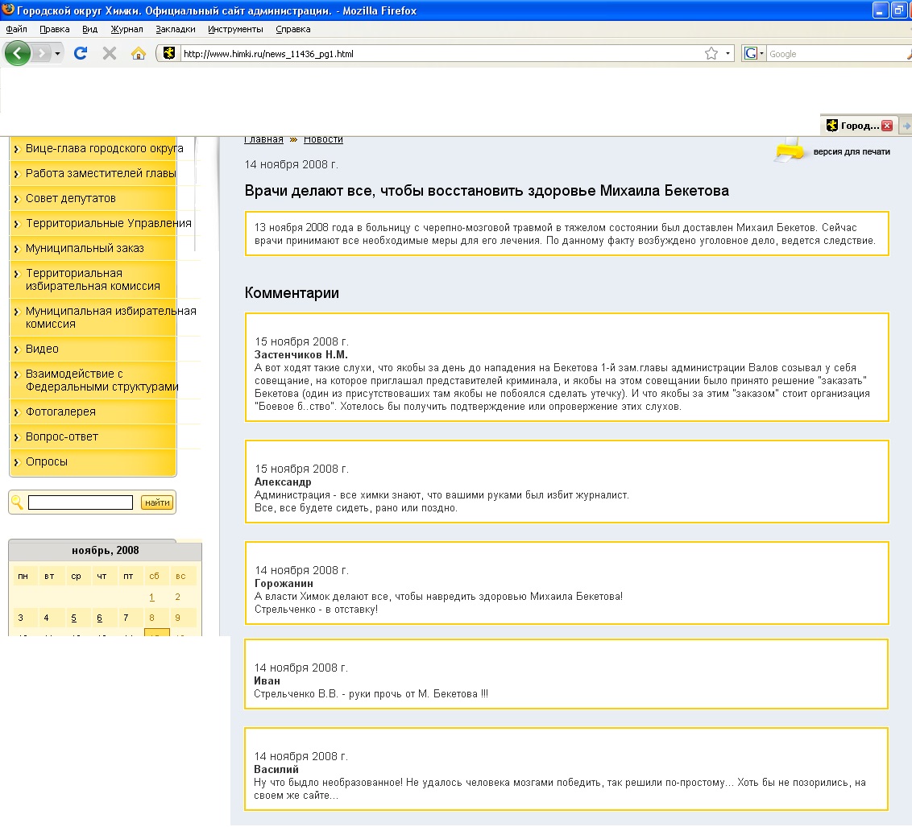Select date 5 in November calendar
This screenshot has height=827, width=912.
point(73,618)
